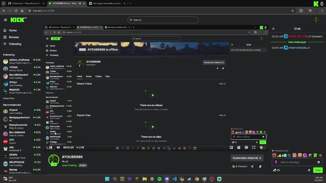Open Discord from the taskbar
This screenshot has width=326, height=183.
[x=167, y=179]
